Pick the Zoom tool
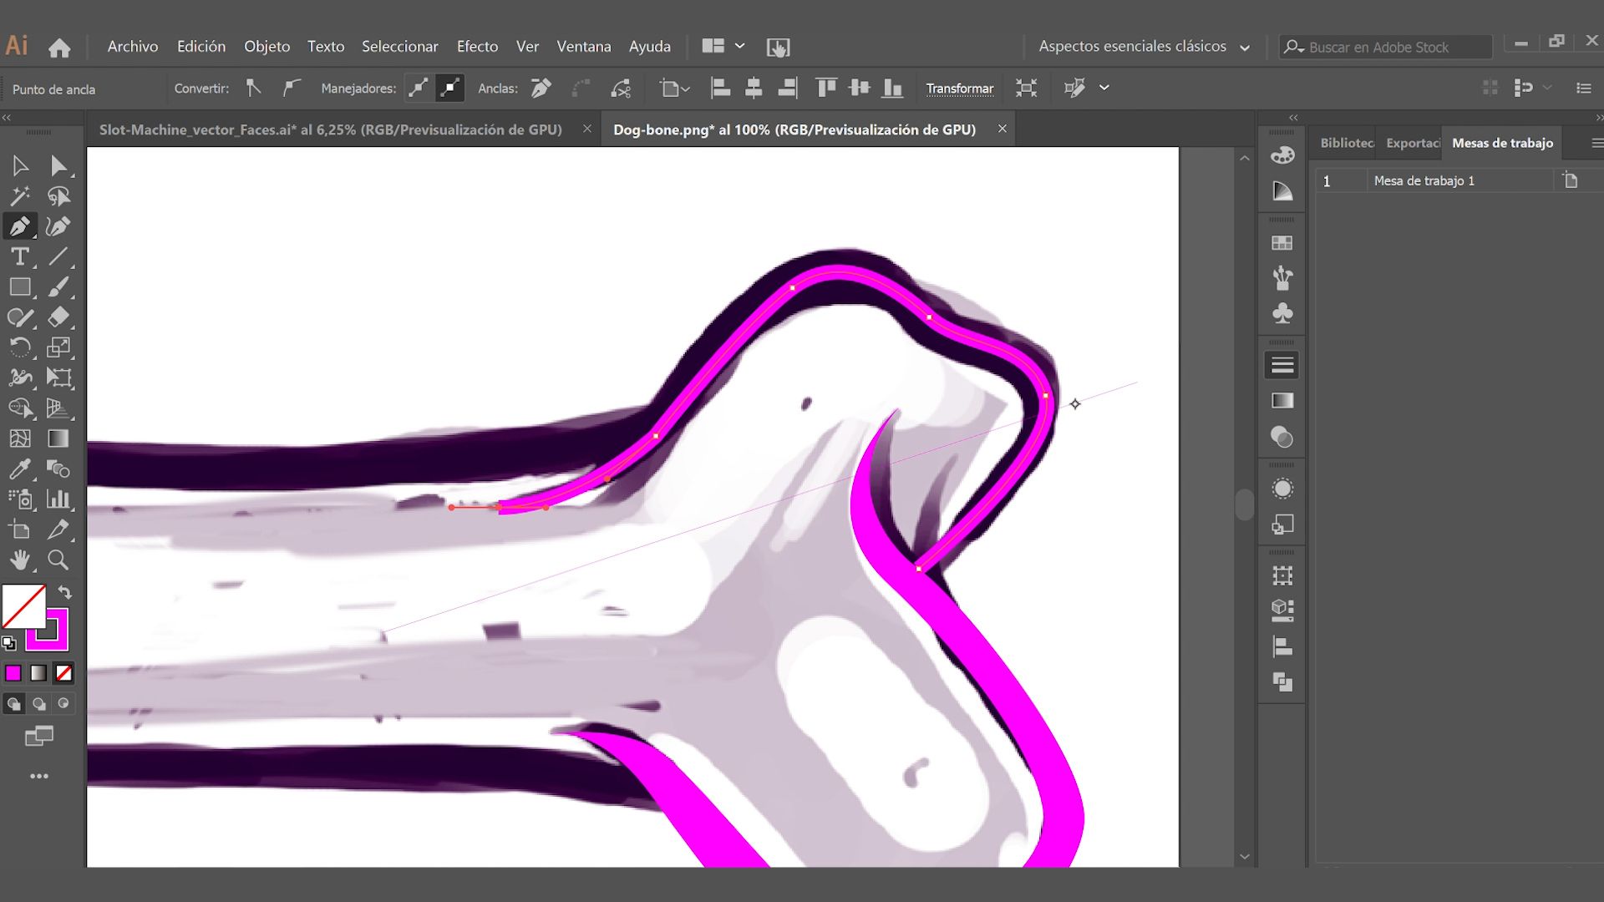Image resolution: width=1604 pixels, height=902 pixels. pyautogui.click(x=58, y=560)
